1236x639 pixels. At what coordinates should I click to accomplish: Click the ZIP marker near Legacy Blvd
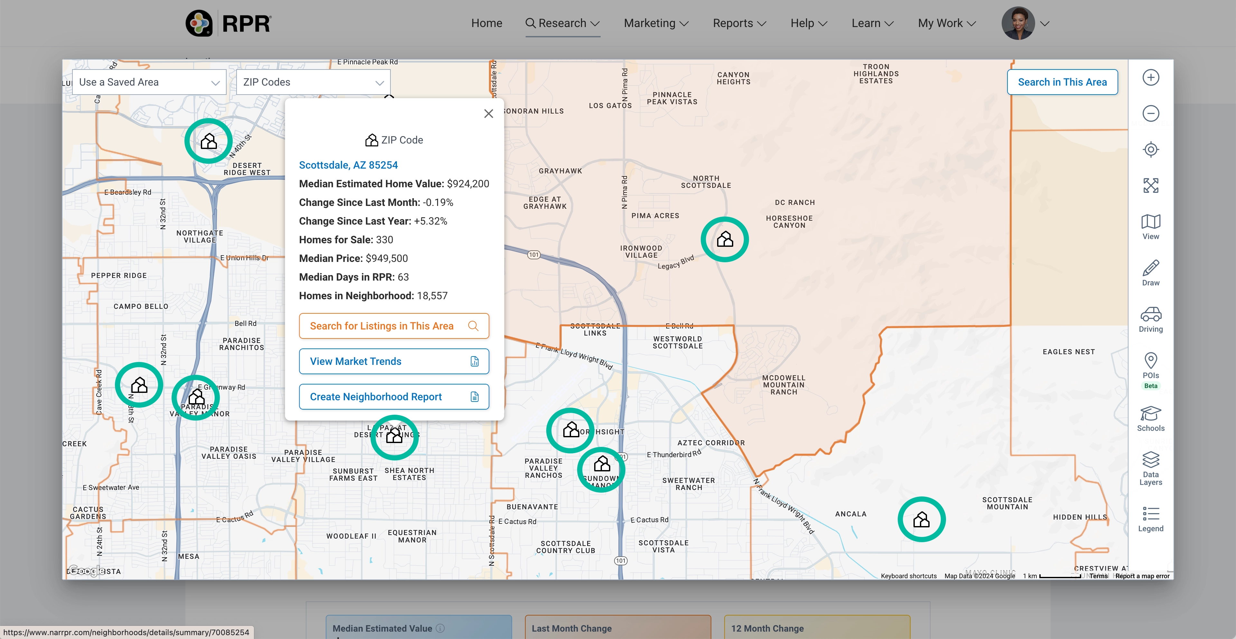coord(725,239)
